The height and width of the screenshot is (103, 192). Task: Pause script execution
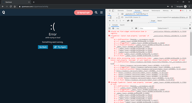tap(110, 21)
